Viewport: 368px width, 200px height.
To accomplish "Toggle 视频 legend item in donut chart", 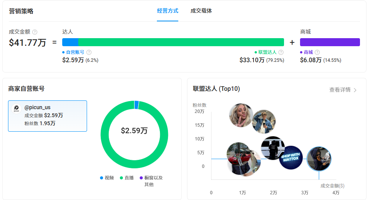I will (107, 178).
